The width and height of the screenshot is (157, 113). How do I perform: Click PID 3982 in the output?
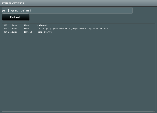click(x=6, y=29)
